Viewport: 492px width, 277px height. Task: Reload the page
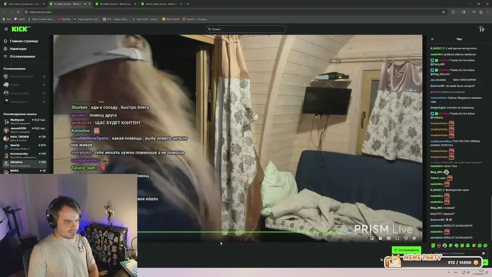(x=18, y=12)
